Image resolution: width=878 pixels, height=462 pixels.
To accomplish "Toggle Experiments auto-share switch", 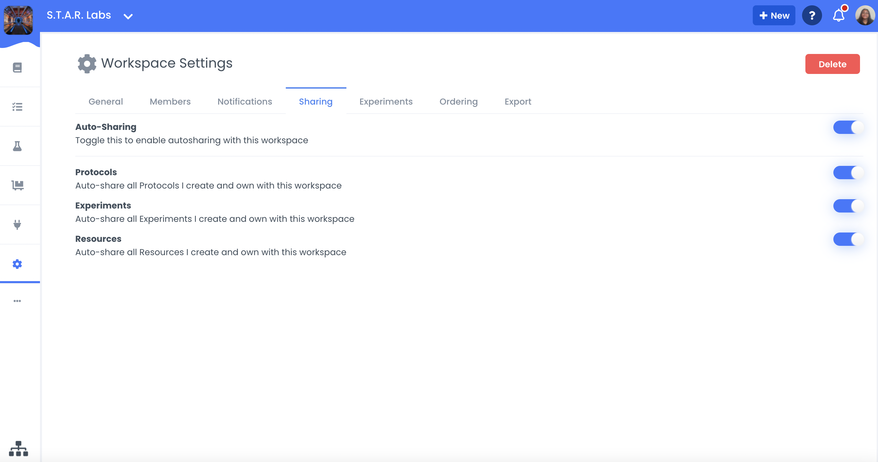I will pos(848,206).
